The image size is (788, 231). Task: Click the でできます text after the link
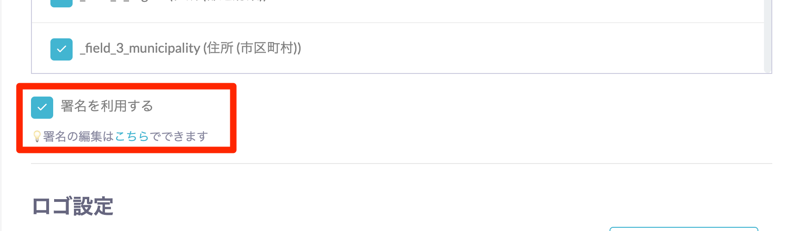(179, 136)
